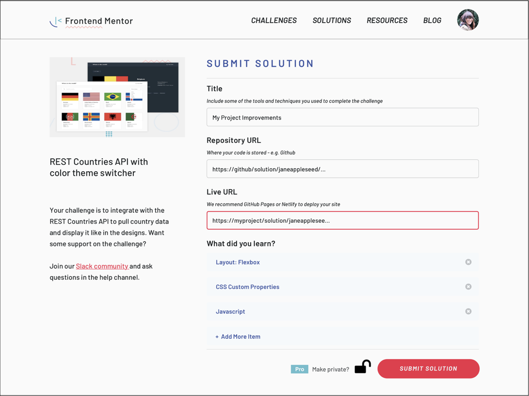Click the GitHub Pages or Netlify hint
The image size is (529, 396).
[x=273, y=204]
